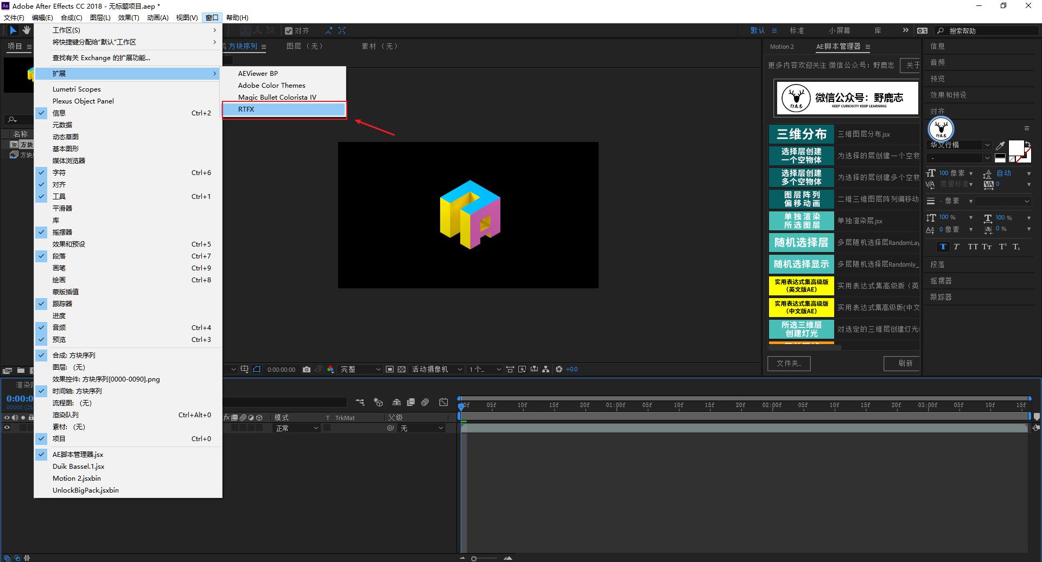Click the reset exposure icon in viewer

(x=559, y=370)
